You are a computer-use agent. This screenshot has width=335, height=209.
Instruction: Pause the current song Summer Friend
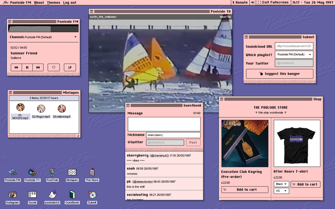[27, 67]
